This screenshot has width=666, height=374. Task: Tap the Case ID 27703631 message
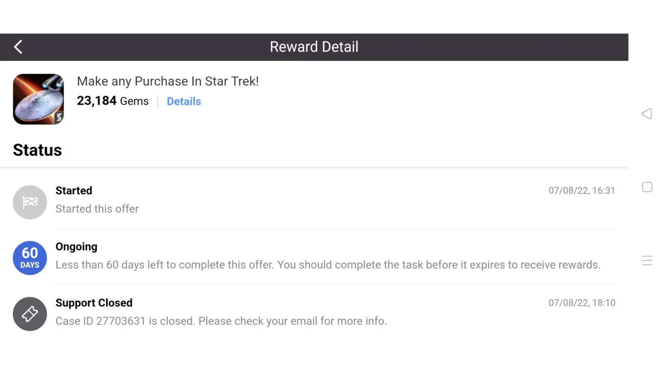[x=221, y=321]
